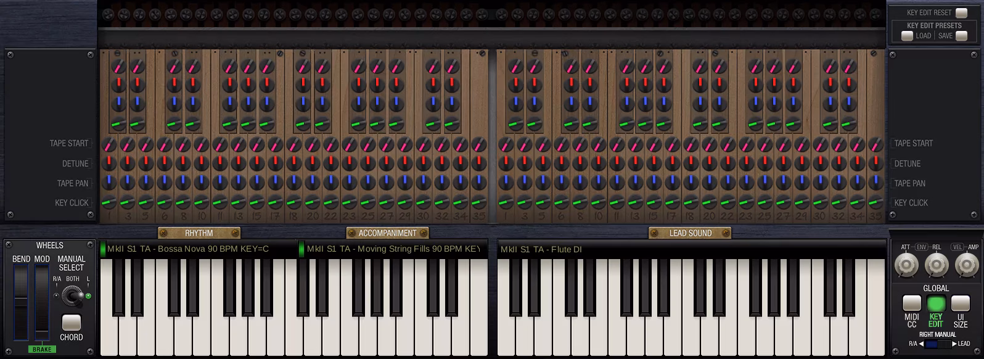Open the Accompaniment sound selector tab
Image resolution: width=984 pixels, height=359 pixels.
pos(388,233)
